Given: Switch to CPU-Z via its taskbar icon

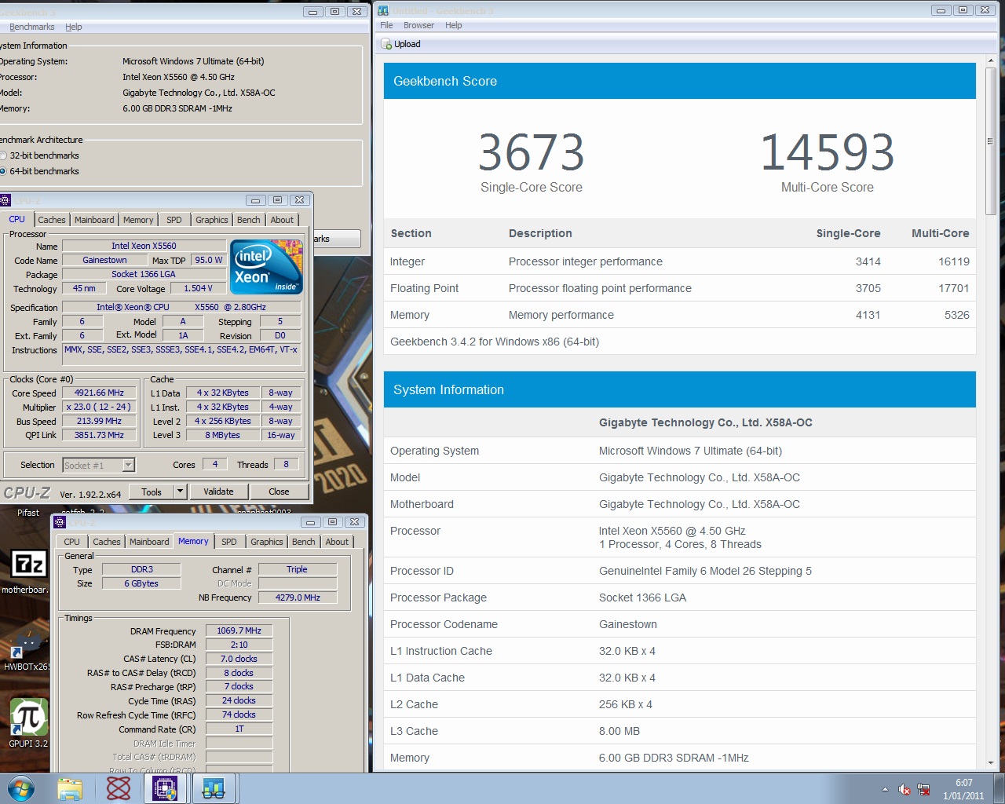Looking at the screenshot, I should 165,788.
